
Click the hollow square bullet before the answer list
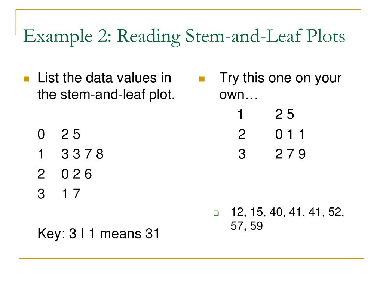point(216,213)
